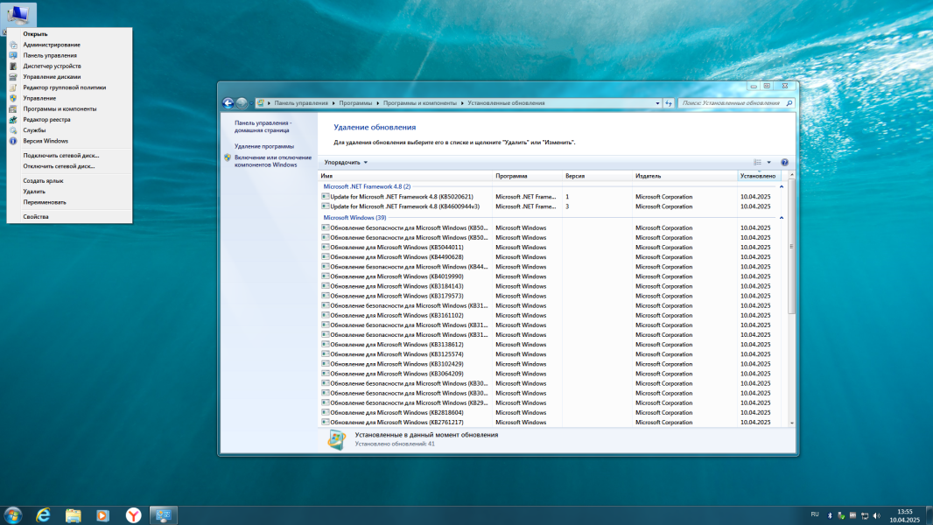This screenshot has height=525, width=933.
Task: Select the row Обновление для Microsoft Windows (KB3184143)
Action: tap(551, 286)
